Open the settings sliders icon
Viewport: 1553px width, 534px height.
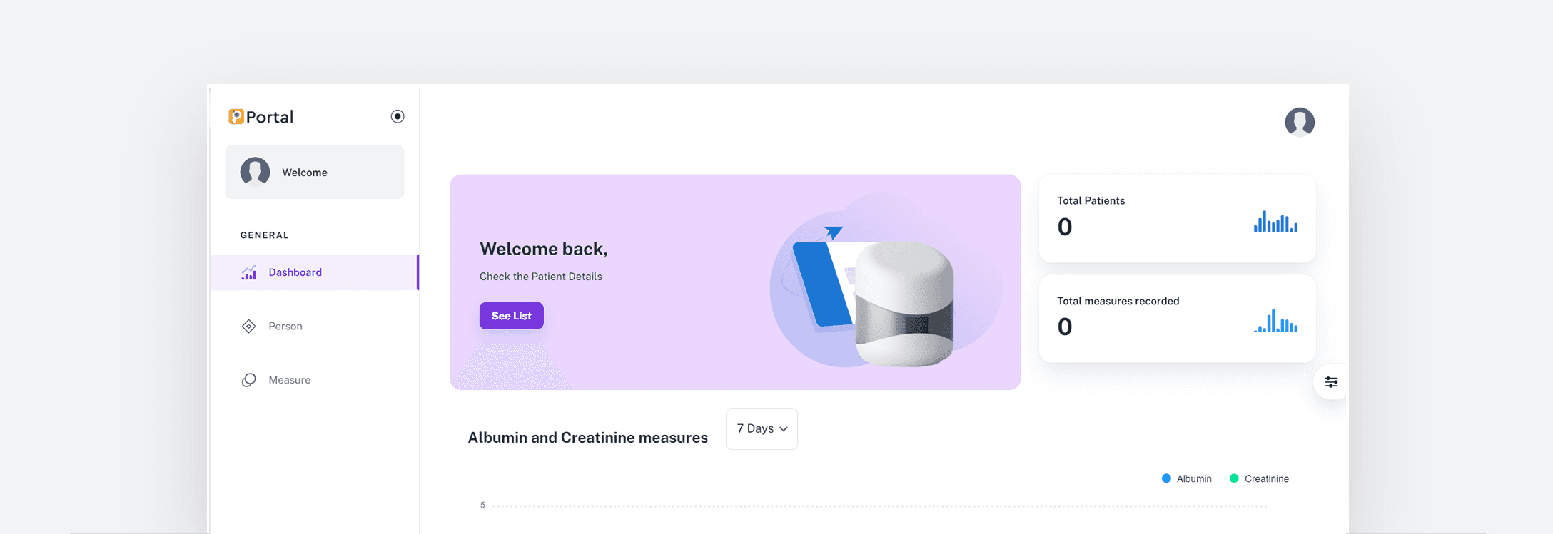[x=1331, y=382]
